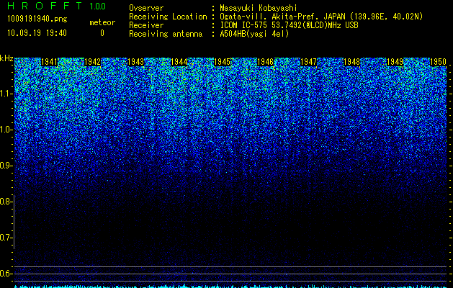453x288 pixels.
Task: Click the timestamp 10.09.19 19:40
Action: coord(37,33)
